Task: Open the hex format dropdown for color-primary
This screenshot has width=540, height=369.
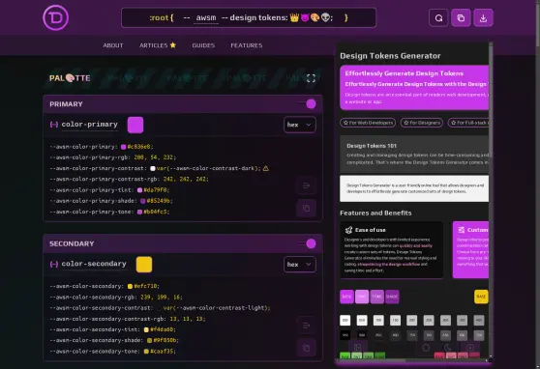Action: pyautogui.click(x=300, y=125)
